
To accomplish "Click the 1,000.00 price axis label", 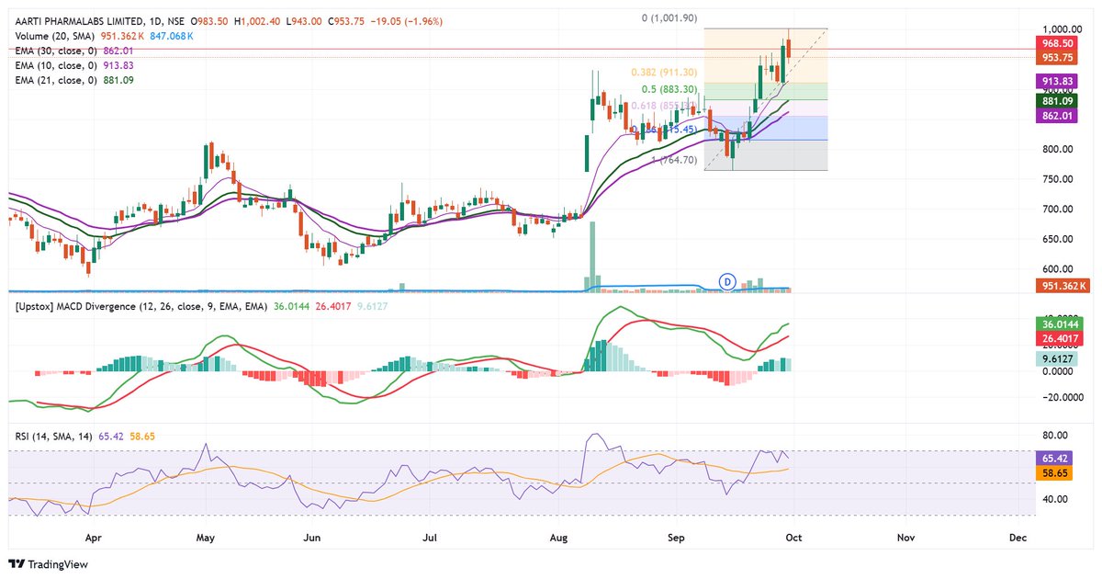I will click(x=1064, y=28).
